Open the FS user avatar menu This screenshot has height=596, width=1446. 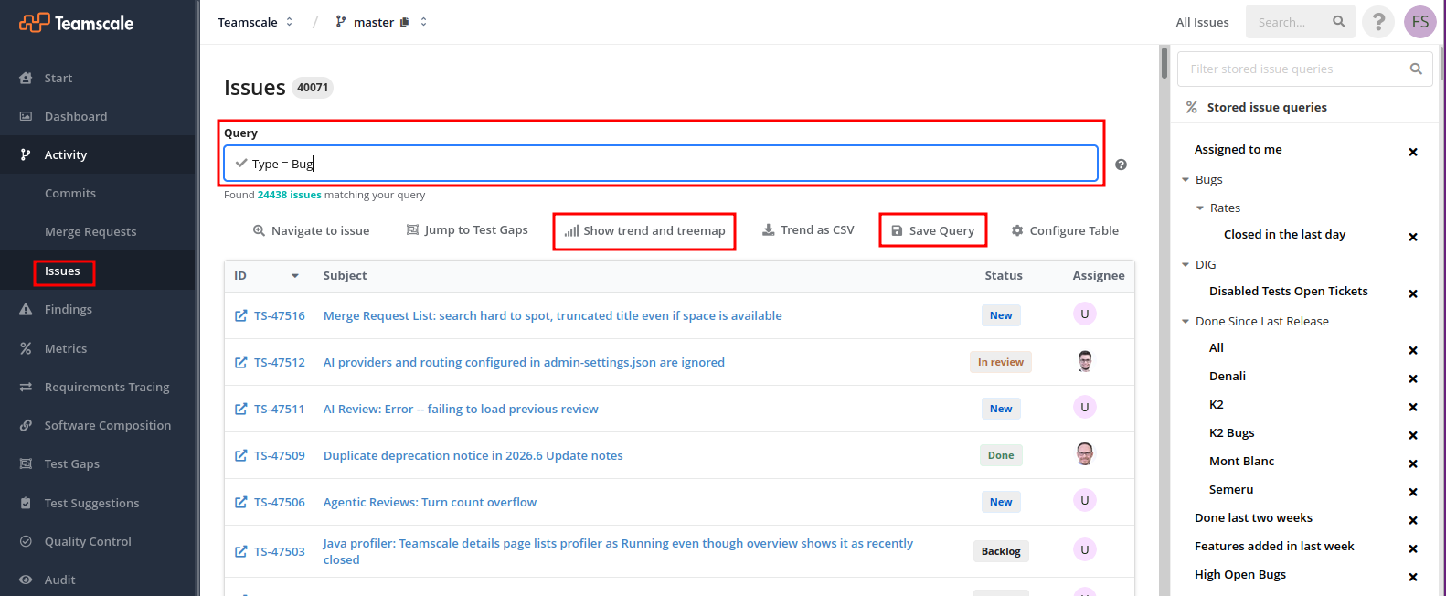(x=1419, y=21)
